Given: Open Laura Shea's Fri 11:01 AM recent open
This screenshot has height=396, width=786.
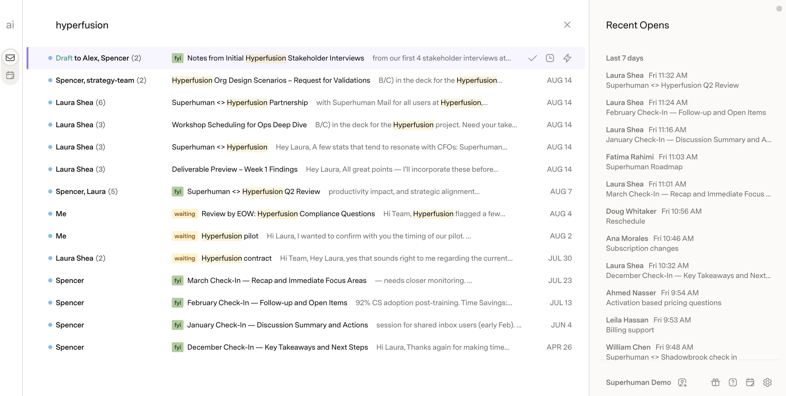Looking at the screenshot, I should [x=688, y=189].
